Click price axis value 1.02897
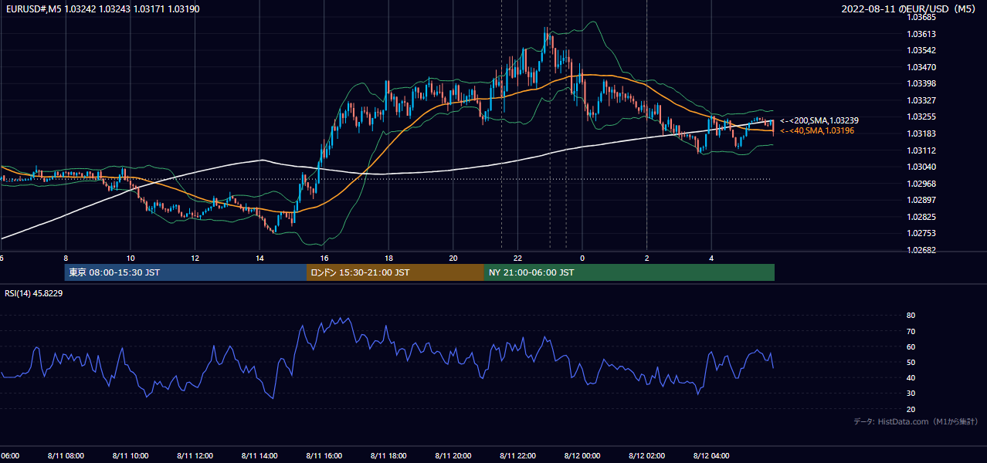Screen dimensions: 987x463 (922, 200)
